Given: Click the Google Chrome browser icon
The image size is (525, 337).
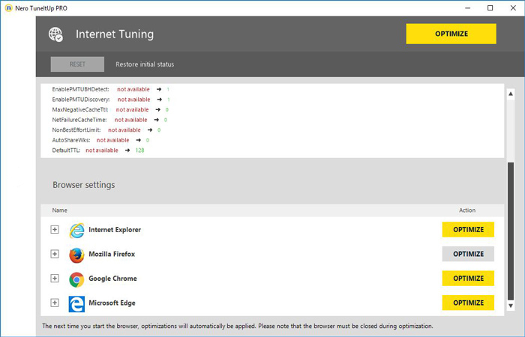Looking at the screenshot, I should click(x=76, y=279).
